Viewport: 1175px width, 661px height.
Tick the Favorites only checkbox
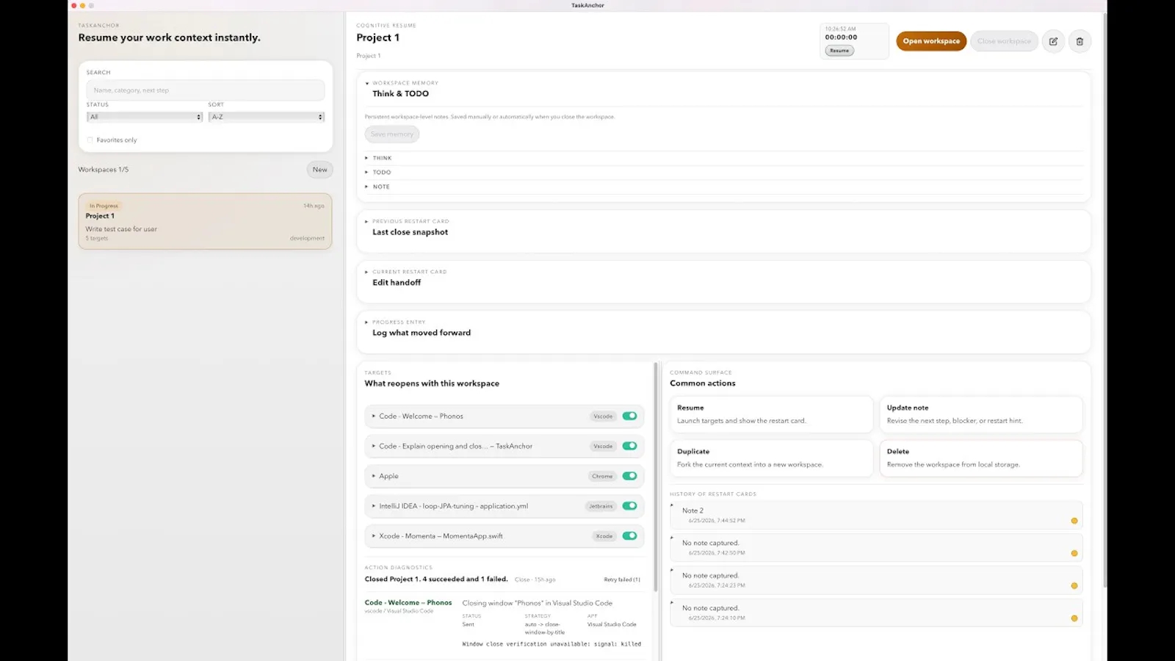90,140
